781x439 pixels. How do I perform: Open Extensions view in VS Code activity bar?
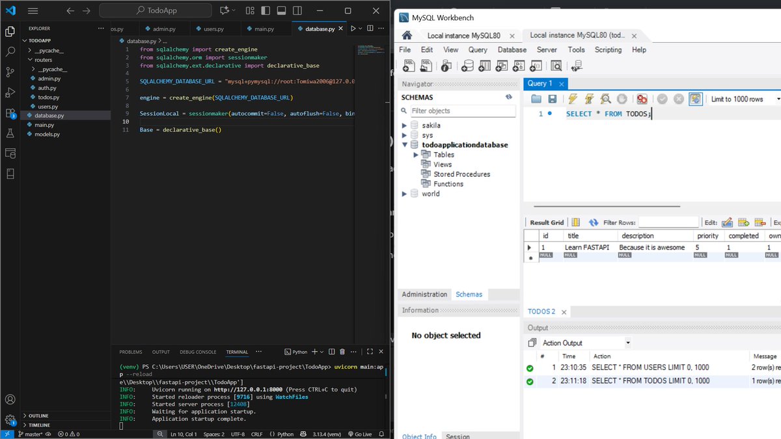pos(10,113)
